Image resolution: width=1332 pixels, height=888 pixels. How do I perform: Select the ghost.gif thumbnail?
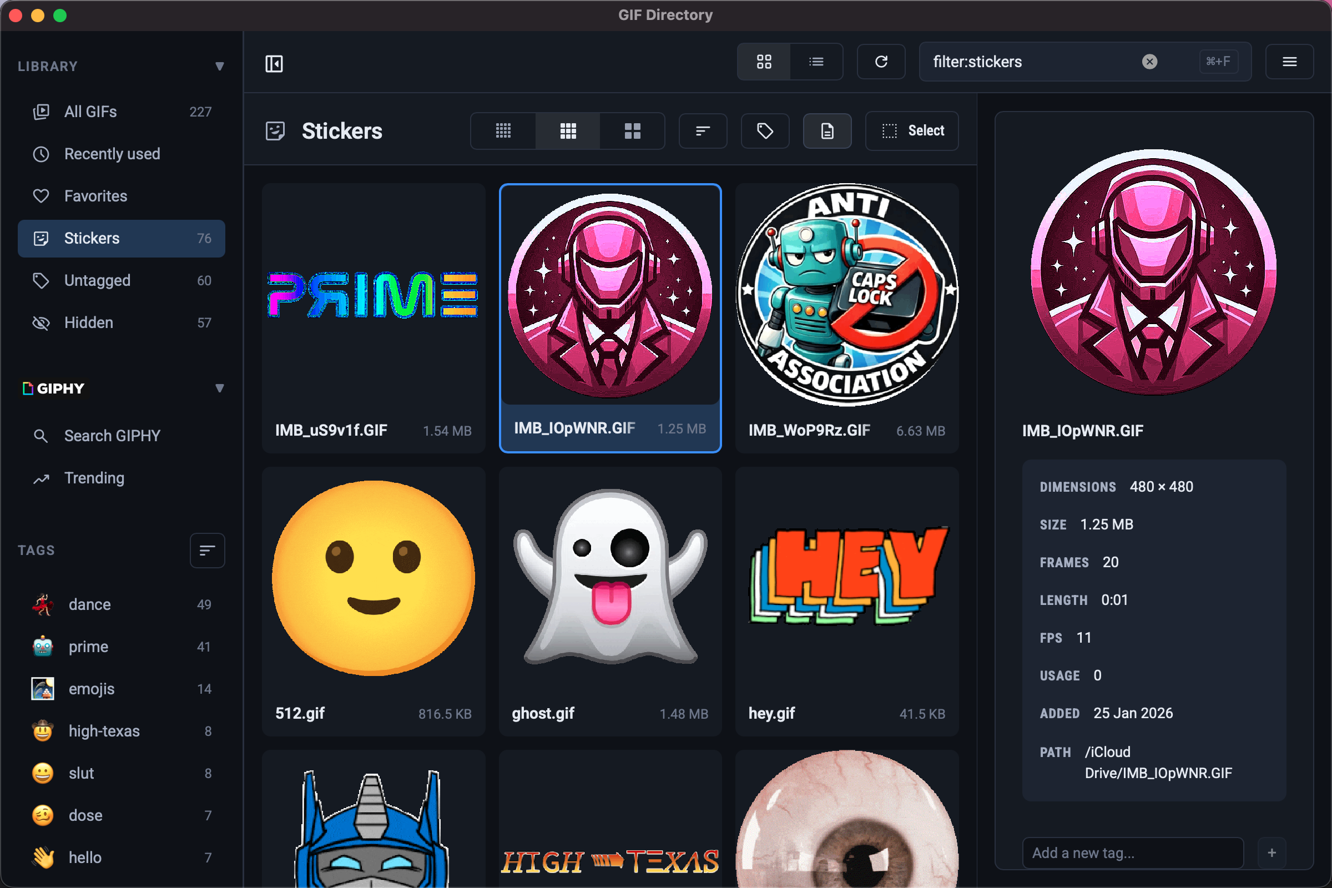click(610, 602)
